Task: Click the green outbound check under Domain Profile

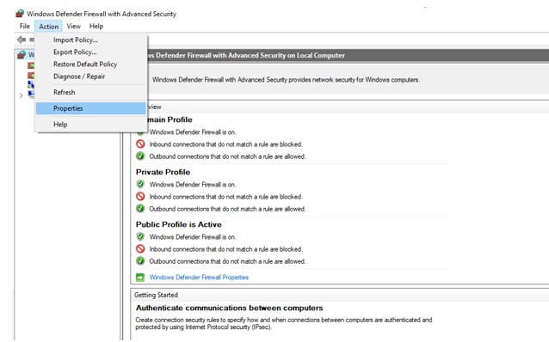Action: coord(140,156)
